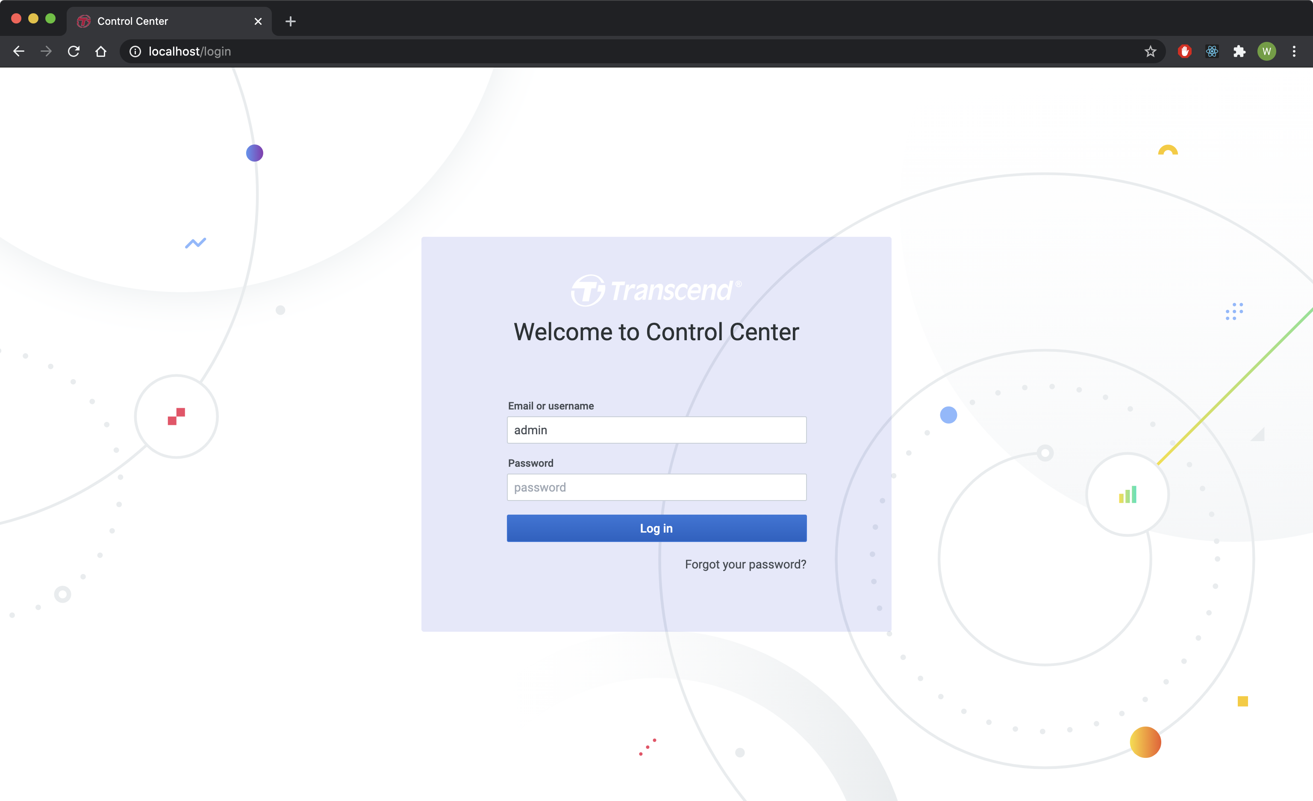Open the Extensions puzzle icon
1313x801 pixels.
(1239, 51)
